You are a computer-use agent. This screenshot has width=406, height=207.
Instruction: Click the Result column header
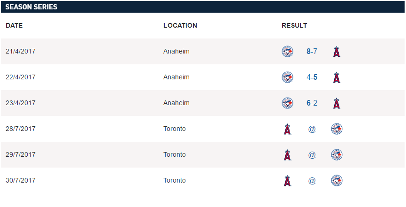click(x=294, y=26)
